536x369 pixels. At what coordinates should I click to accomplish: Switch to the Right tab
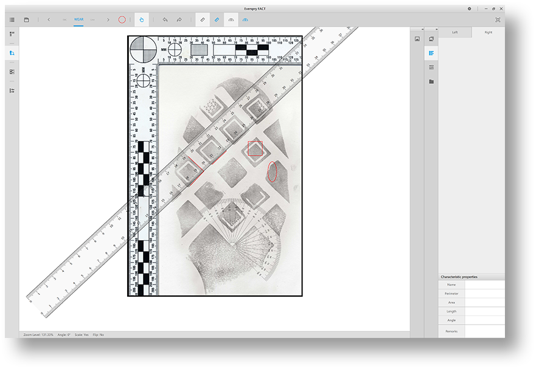tap(488, 32)
